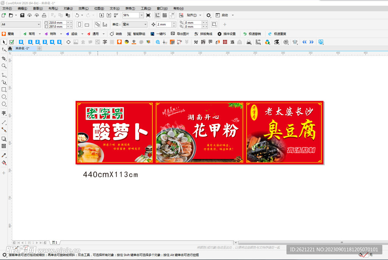Select the Pick tool arrow
Screen dimensions: 388x260
pos(4,42)
